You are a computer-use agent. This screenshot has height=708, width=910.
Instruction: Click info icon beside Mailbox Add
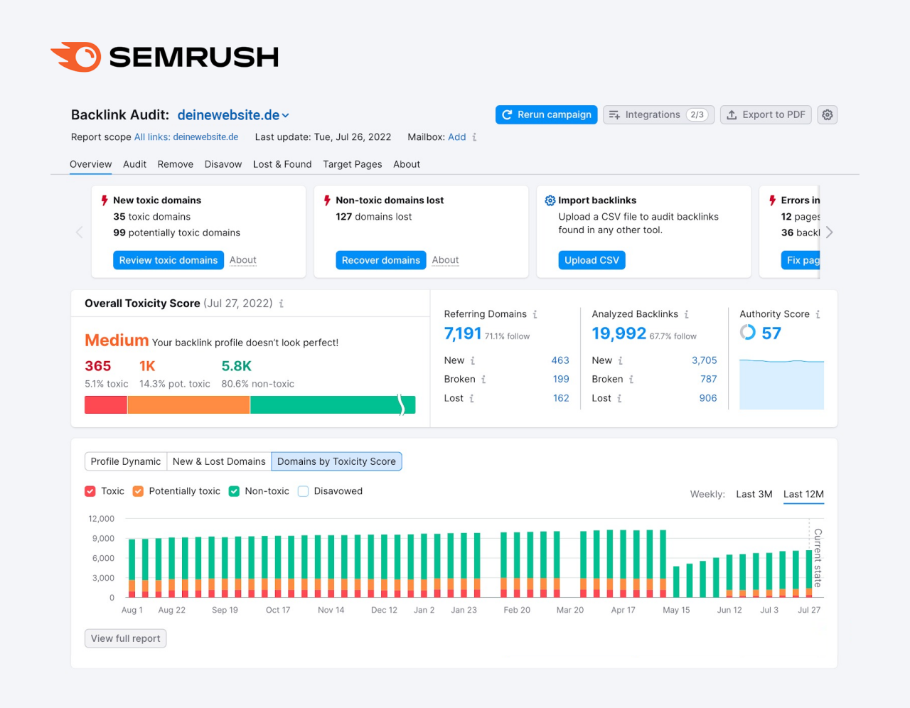coord(475,137)
